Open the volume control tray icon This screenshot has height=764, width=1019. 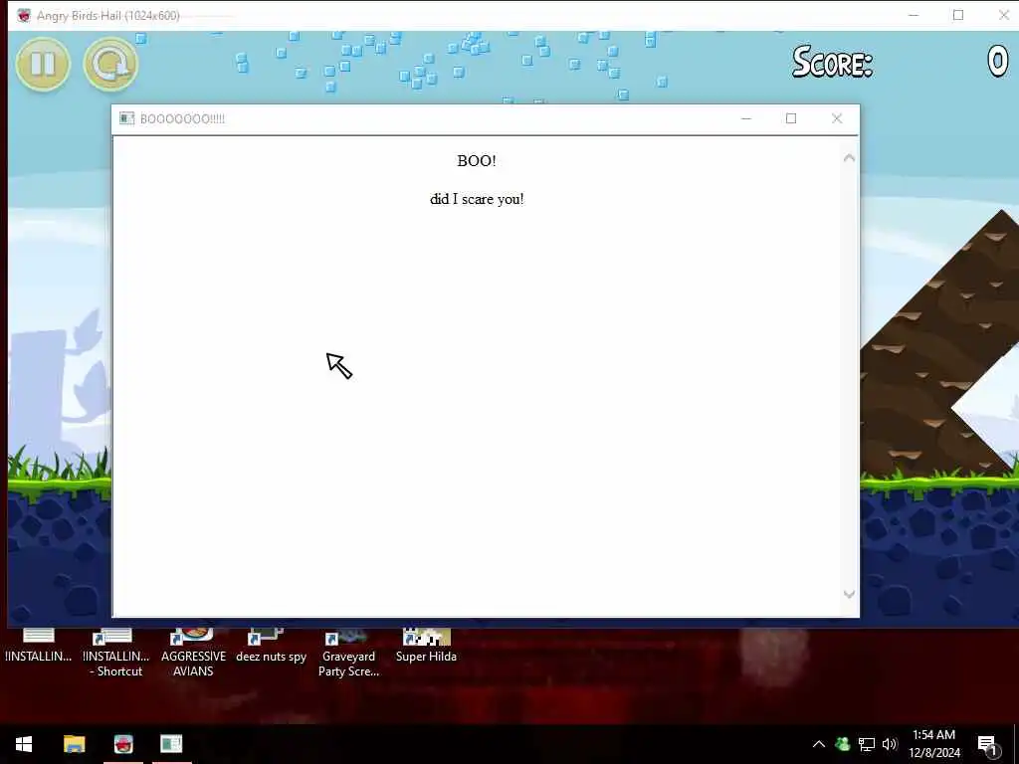[890, 744]
